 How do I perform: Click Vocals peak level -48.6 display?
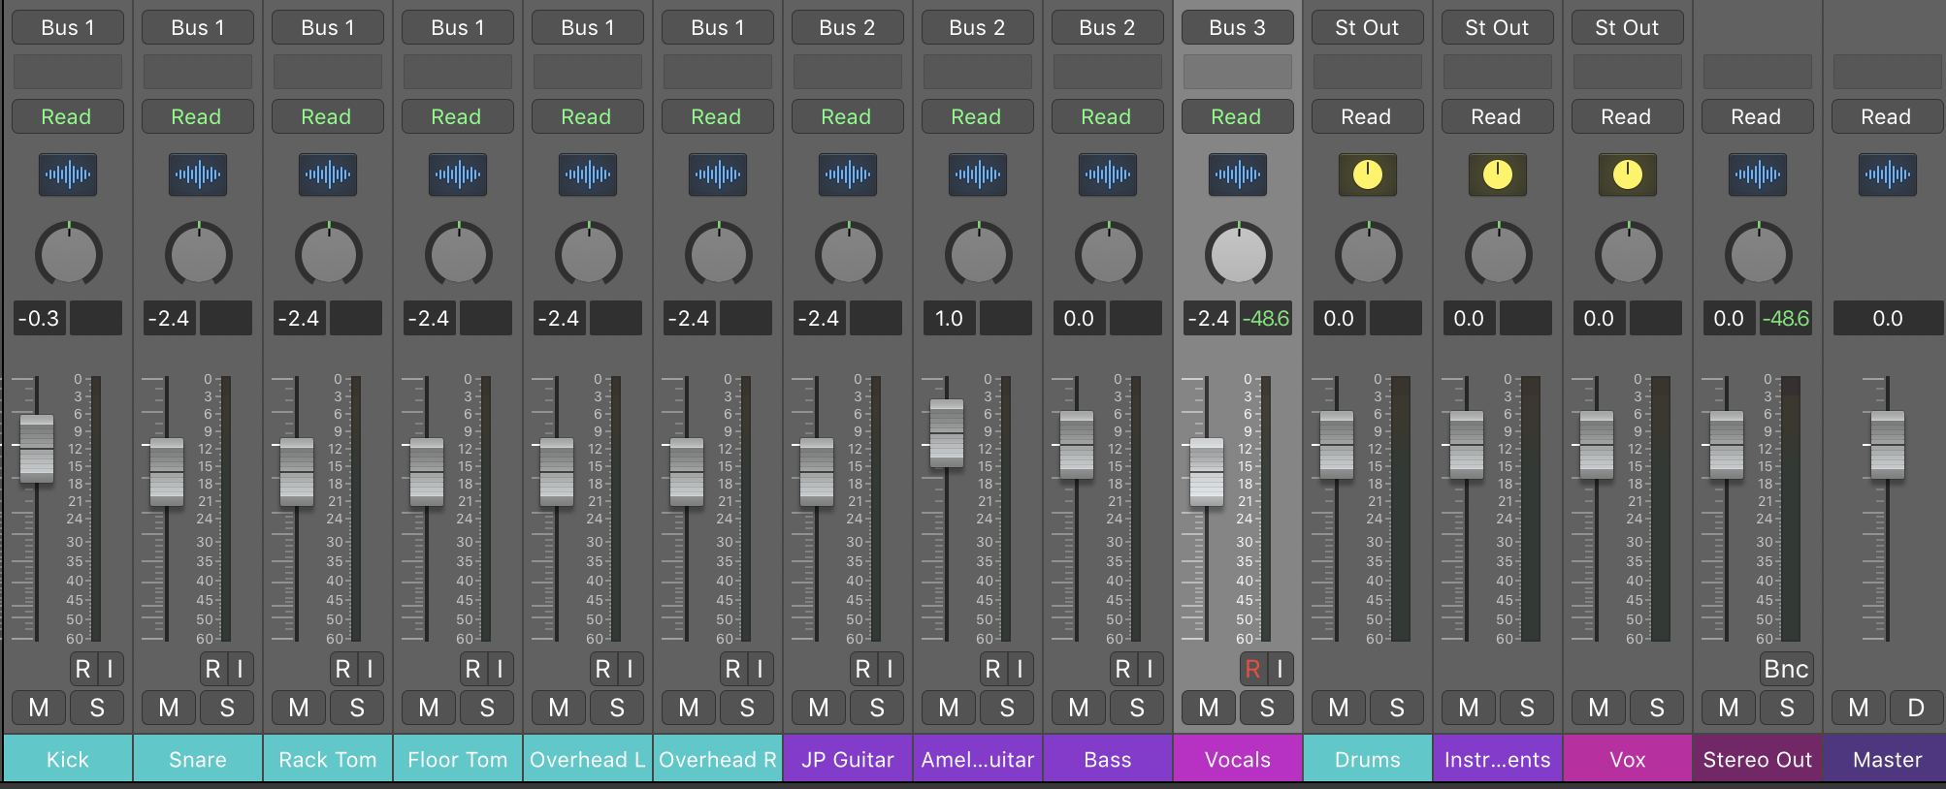1266,318
